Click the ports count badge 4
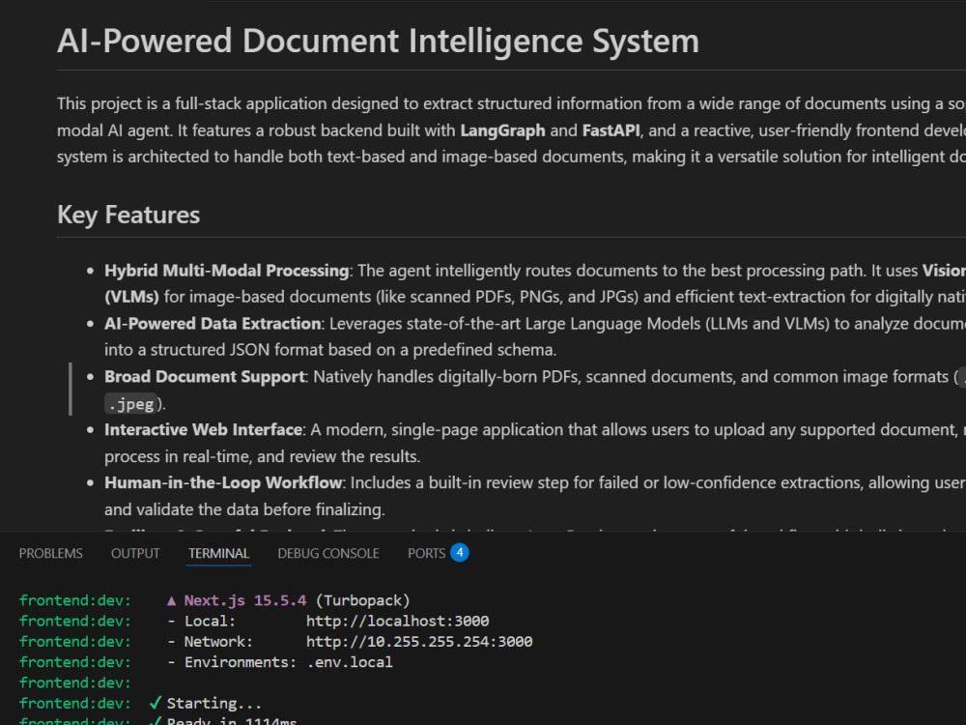This screenshot has width=966, height=725. pos(460,552)
